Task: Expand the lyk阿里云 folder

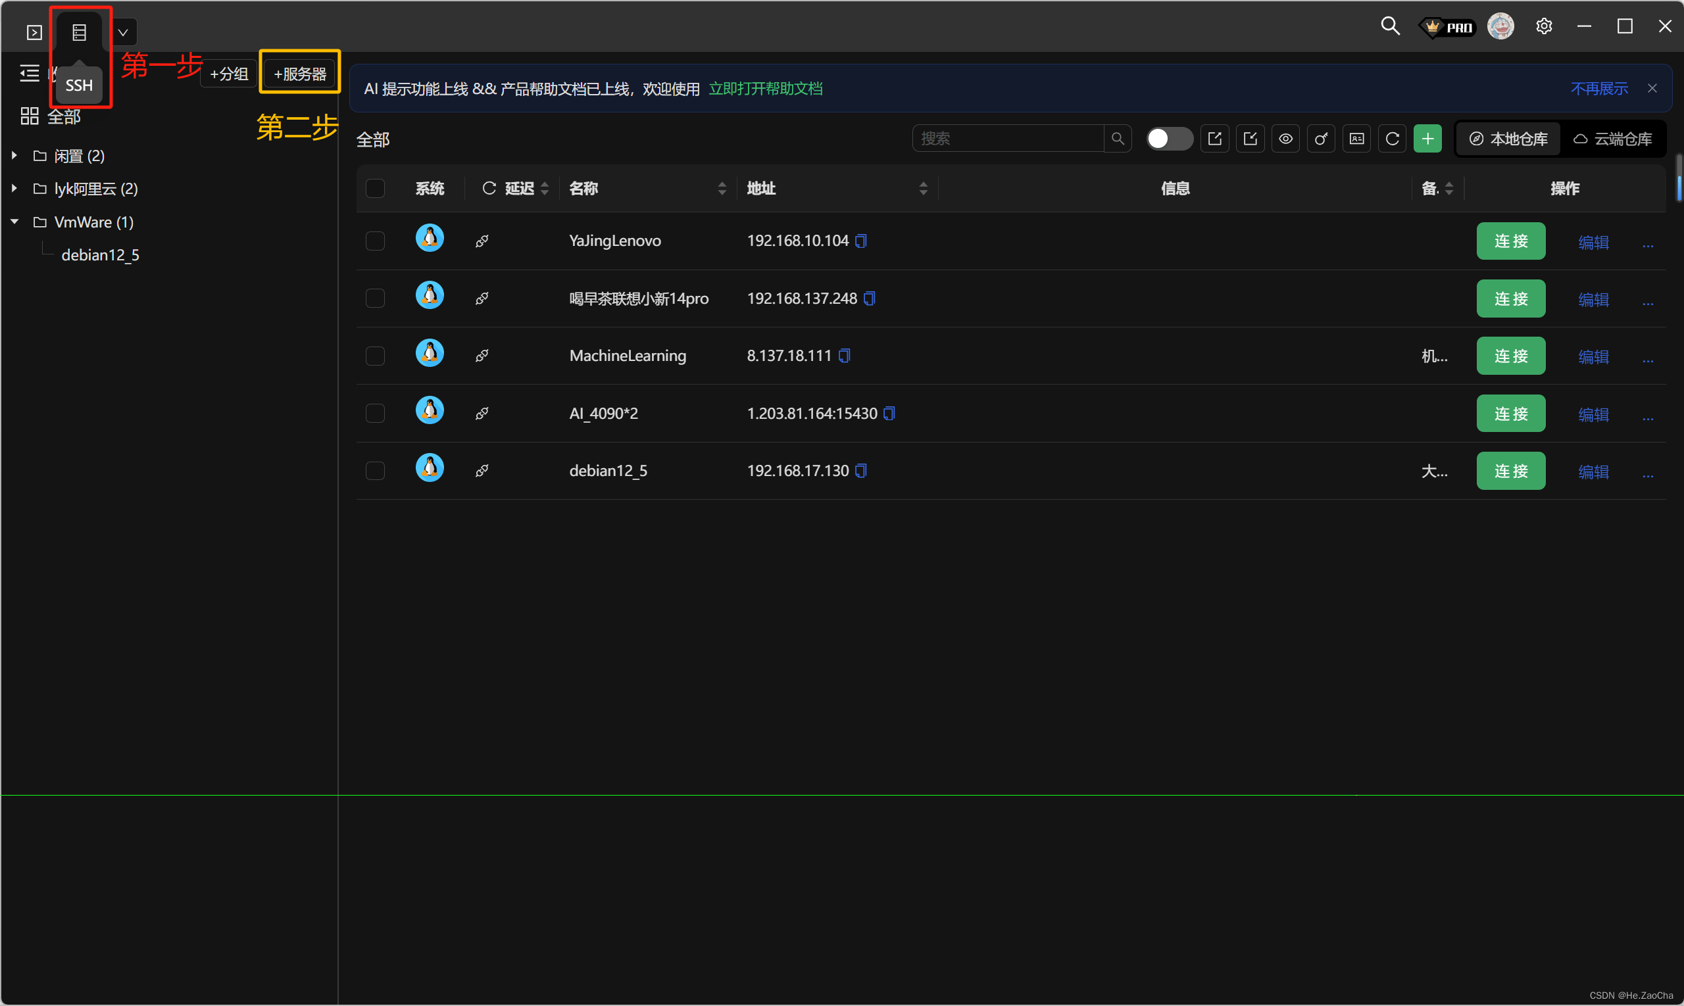Action: click(14, 189)
